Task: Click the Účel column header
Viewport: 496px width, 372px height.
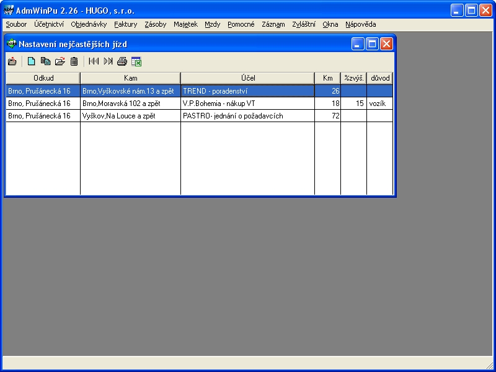Action: [x=247, y=78]
